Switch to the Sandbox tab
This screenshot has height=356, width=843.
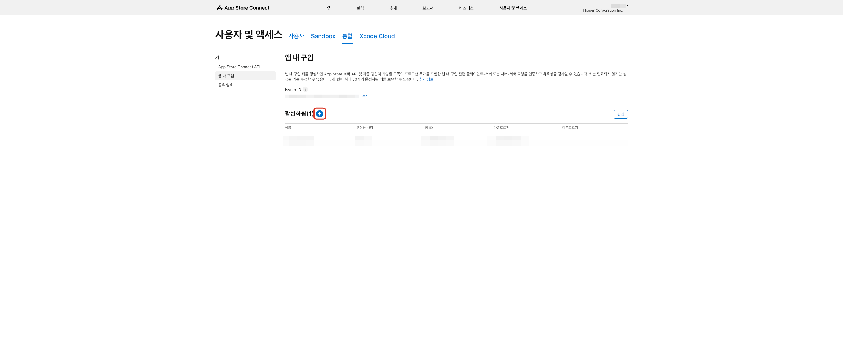coord(323,36)
